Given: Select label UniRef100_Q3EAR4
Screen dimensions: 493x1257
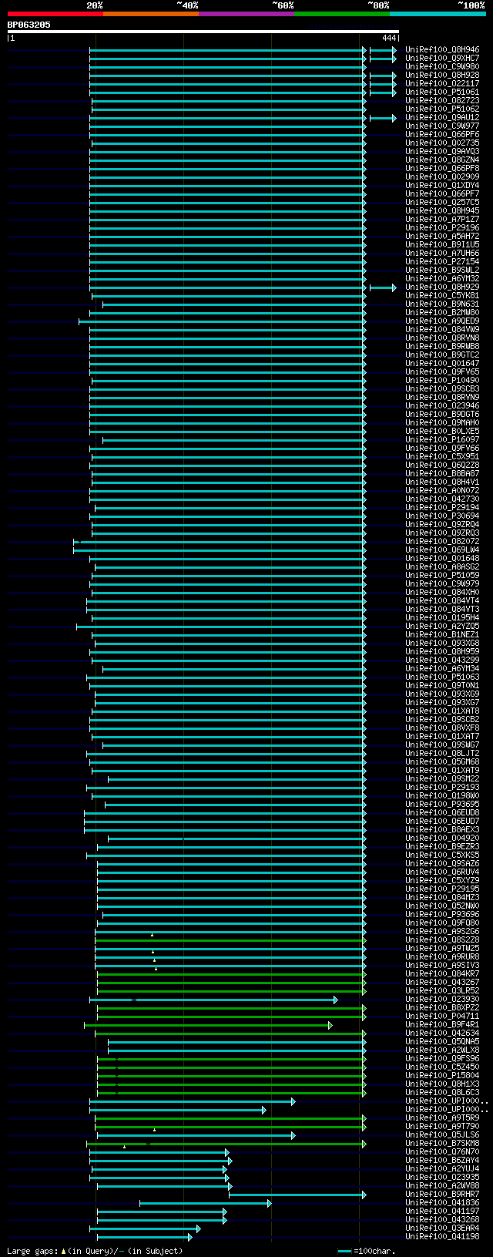Looking at the screenshot, I should (442, 1228).
